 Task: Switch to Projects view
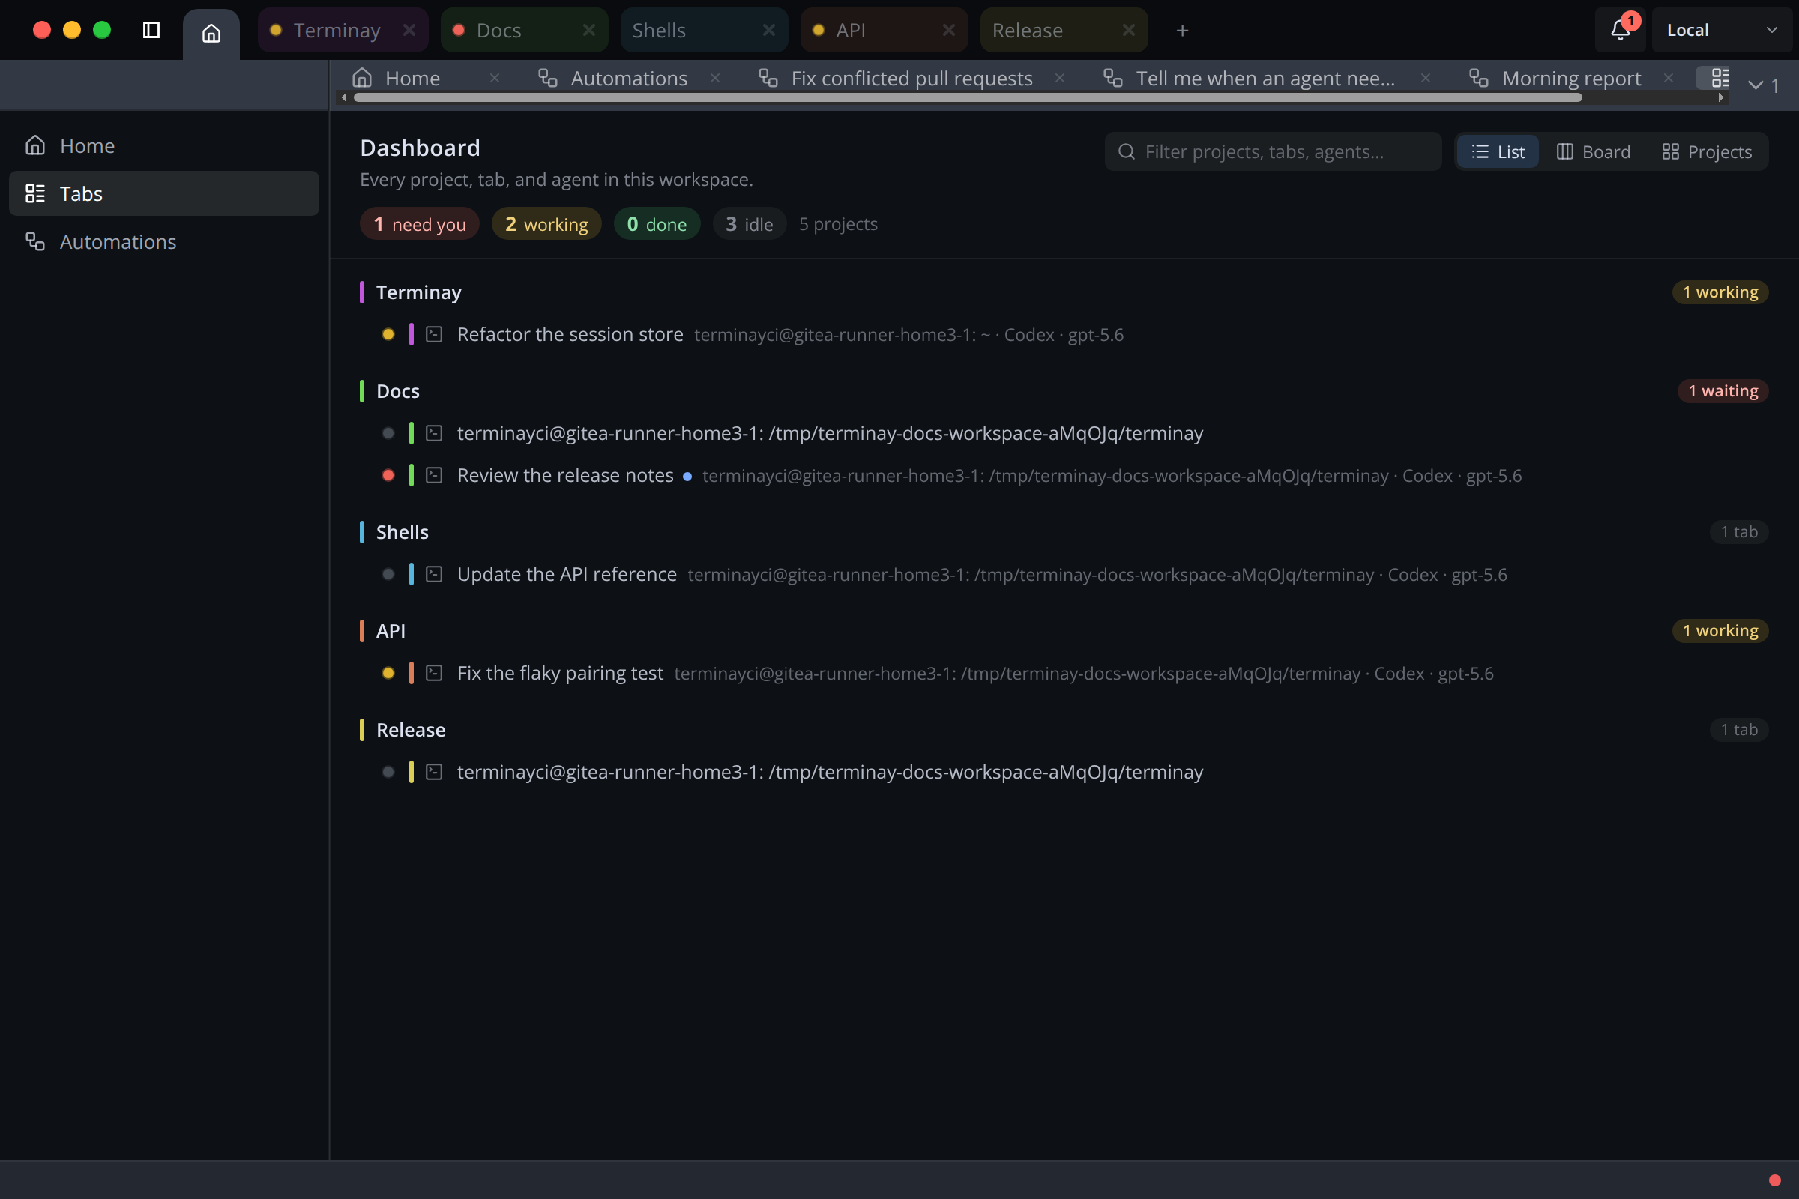pyautogui.click(x=1707, y=151)
